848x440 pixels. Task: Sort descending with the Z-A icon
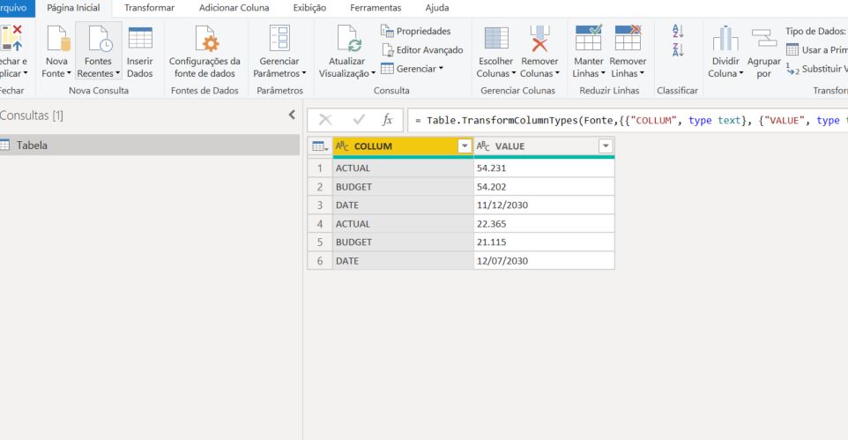pyautogui.click(x=678, y=50)
